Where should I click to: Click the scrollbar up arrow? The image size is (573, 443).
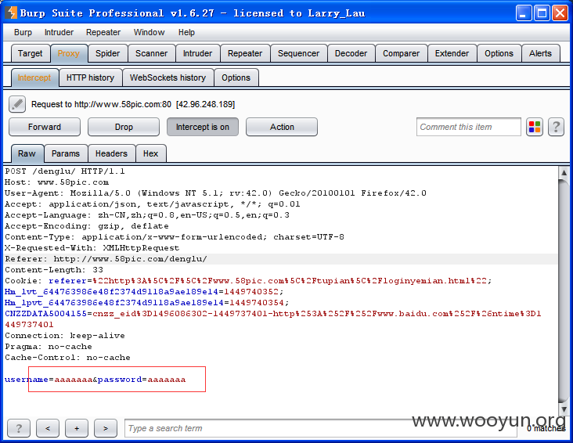(x=564, y=171)
